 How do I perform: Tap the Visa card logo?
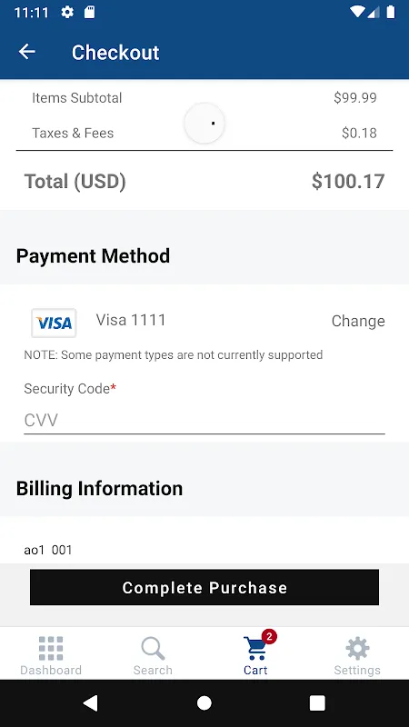pyautogui.click(x=54, y=323)
